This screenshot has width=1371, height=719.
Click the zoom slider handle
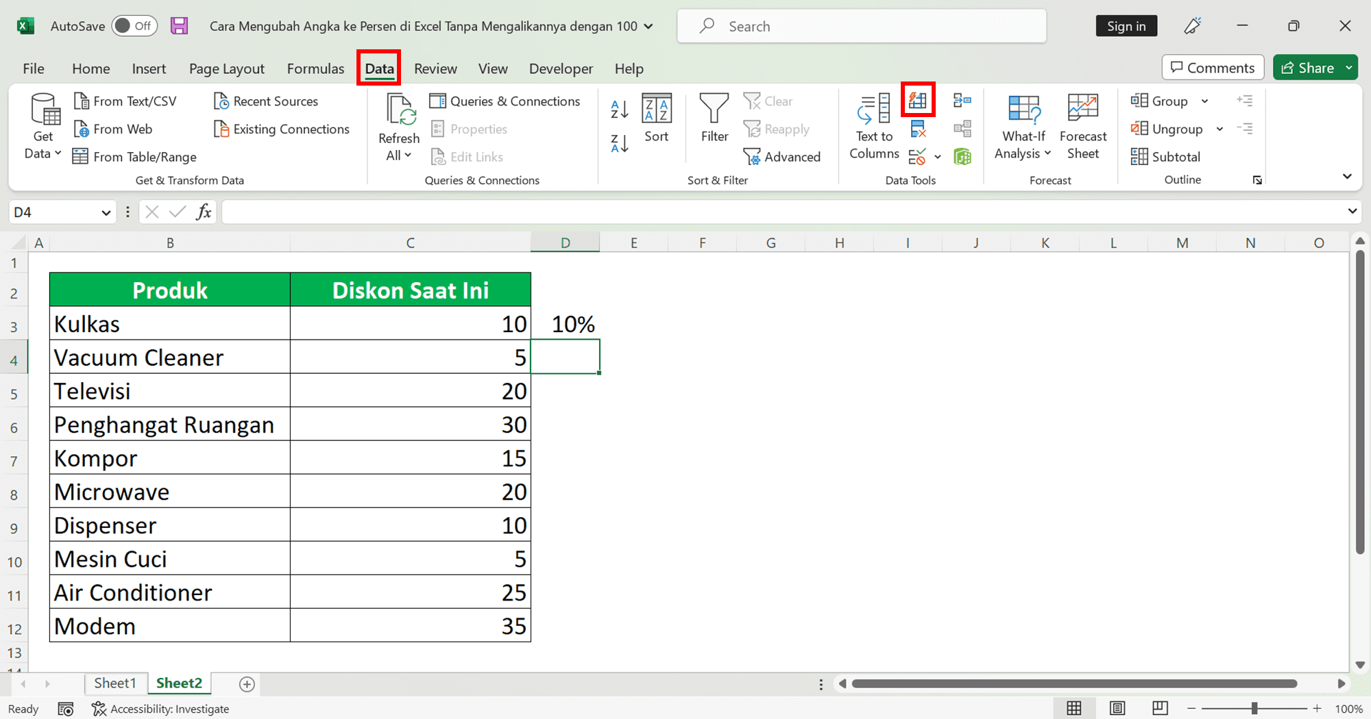pyautogui.click(x=1254, y=709)
